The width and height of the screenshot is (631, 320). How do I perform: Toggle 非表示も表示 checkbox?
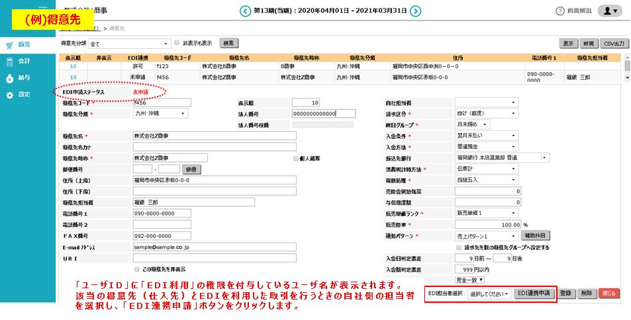pos(177,43)
